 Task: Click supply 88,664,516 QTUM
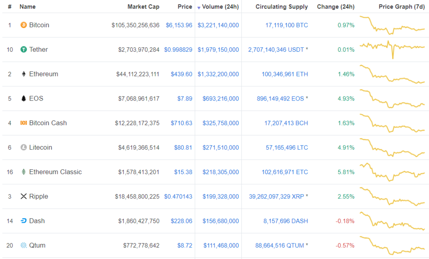280,245
